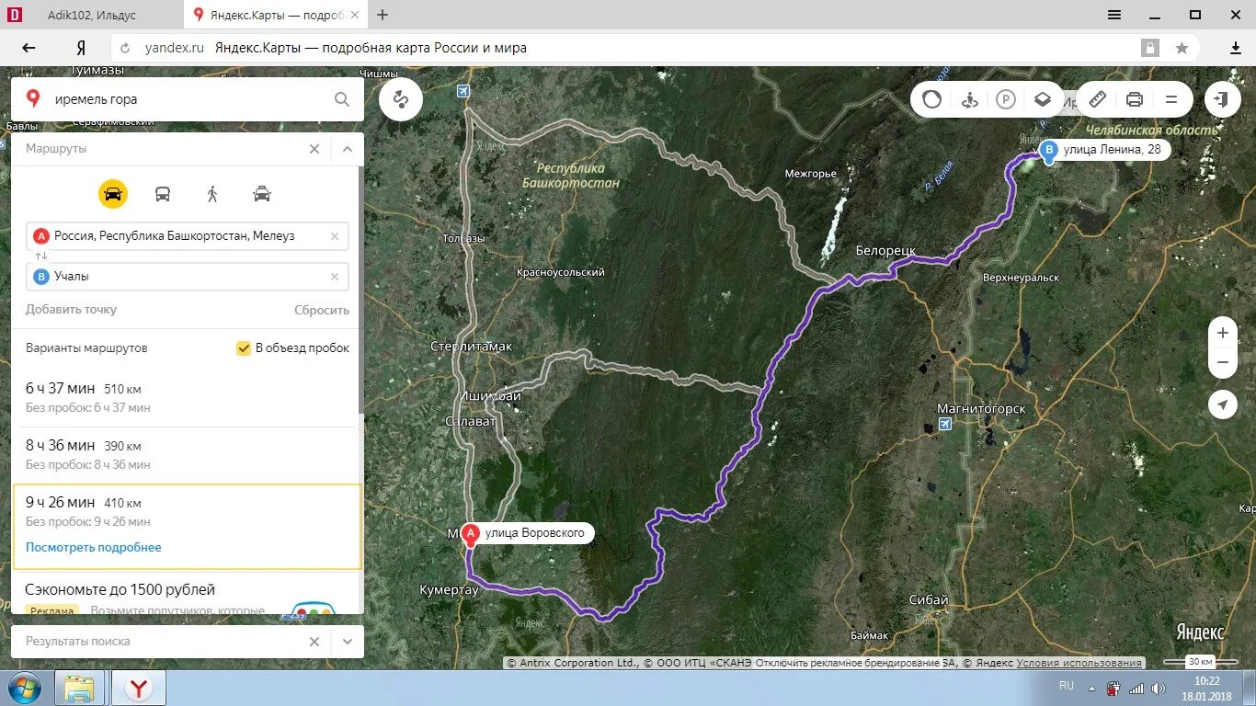Zoom in the map
Screen dimensions: 1256x706
(x=1223, y=333)
